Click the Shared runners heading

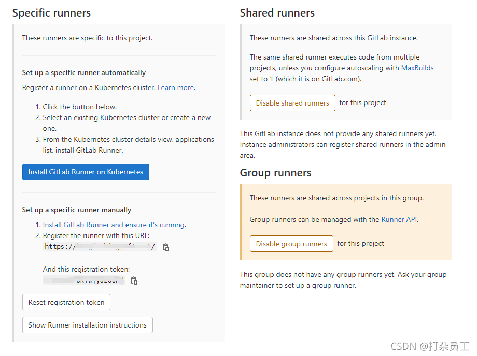tap(277, 13)
